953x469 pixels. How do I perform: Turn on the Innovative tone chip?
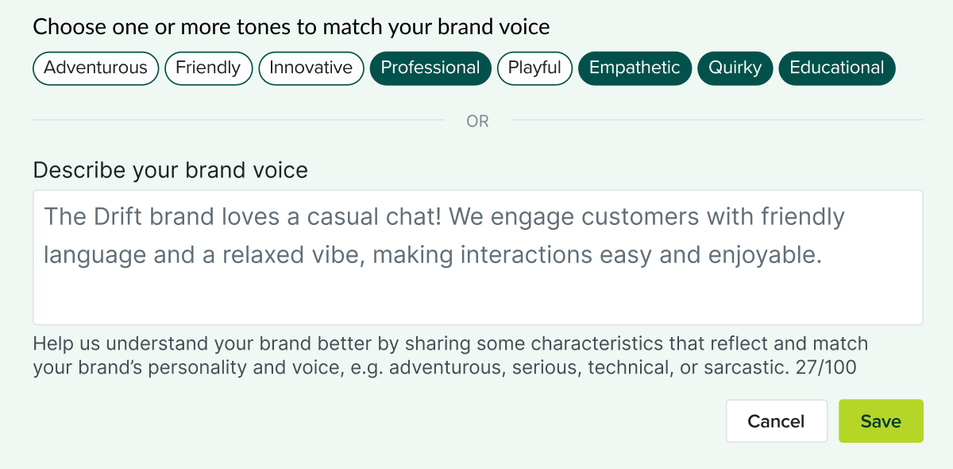(311, 68)
